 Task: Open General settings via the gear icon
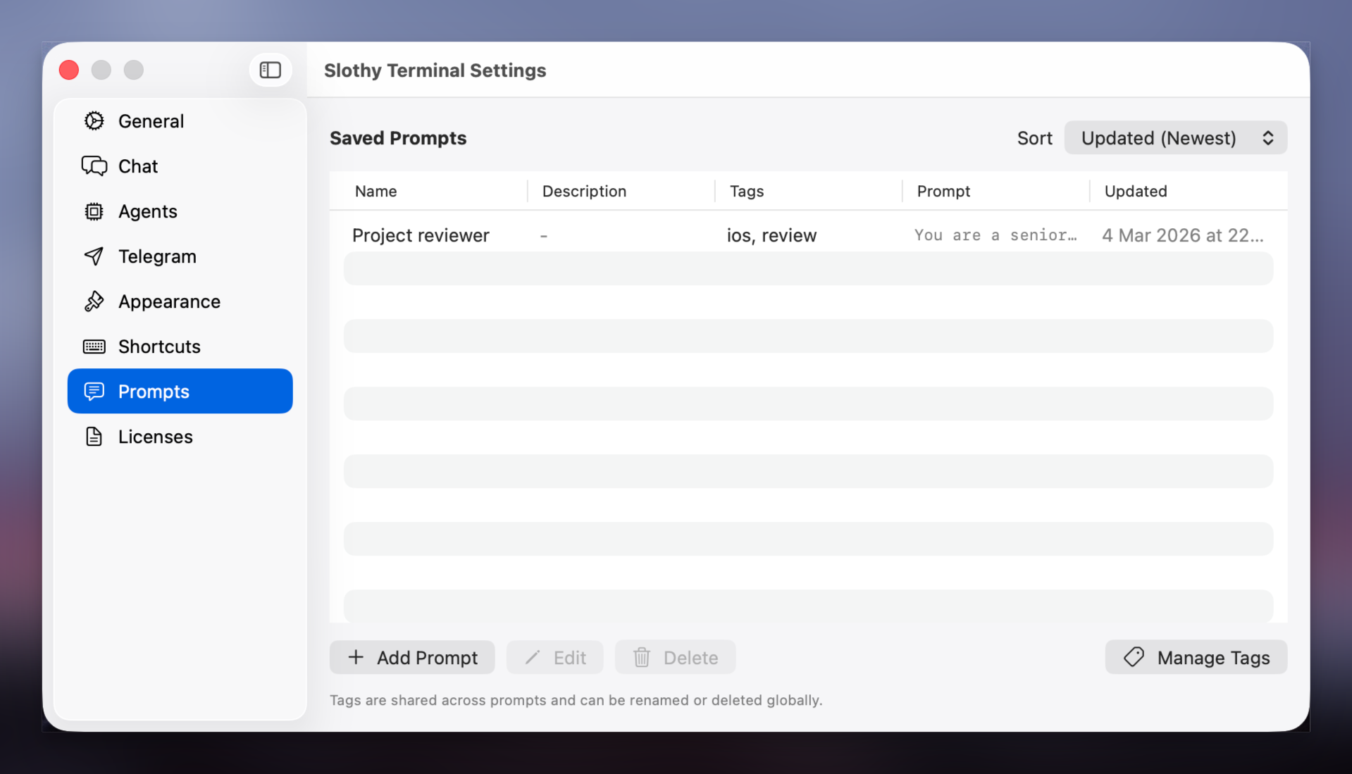tap(94, 120)
